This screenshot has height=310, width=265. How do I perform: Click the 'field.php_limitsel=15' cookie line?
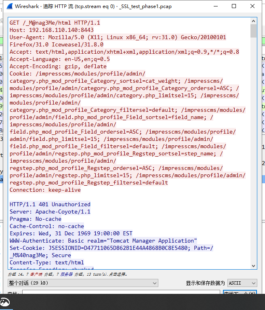click(x=111, y=139)
